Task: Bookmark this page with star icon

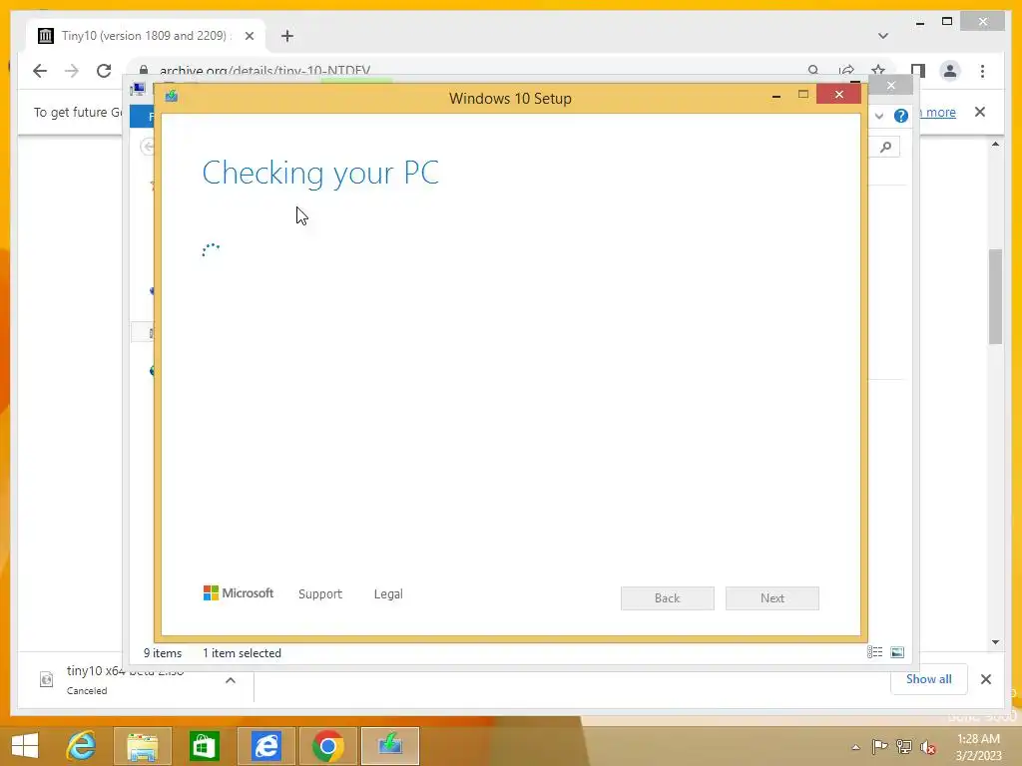Action: (x=878, y=71)
